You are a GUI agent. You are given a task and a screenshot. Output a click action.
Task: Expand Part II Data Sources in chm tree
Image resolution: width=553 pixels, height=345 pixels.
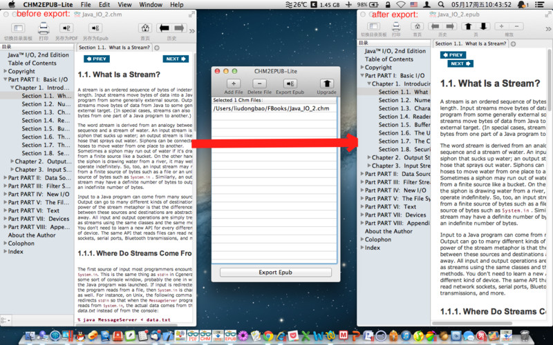click(6, 178)
